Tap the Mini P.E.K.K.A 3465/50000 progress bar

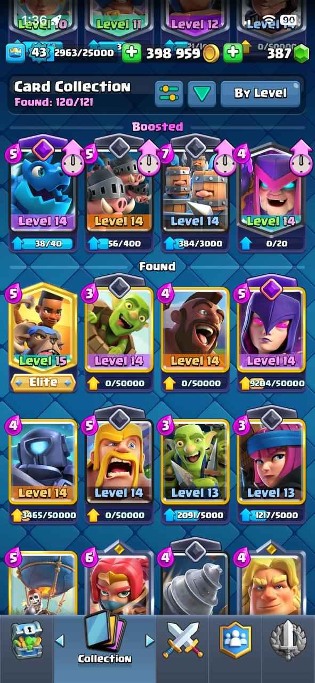(43, 515)
